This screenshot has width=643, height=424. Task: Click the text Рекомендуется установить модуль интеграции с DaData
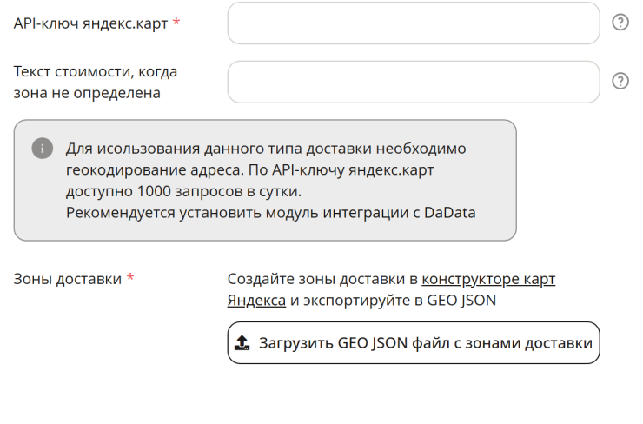pos(270,213)
